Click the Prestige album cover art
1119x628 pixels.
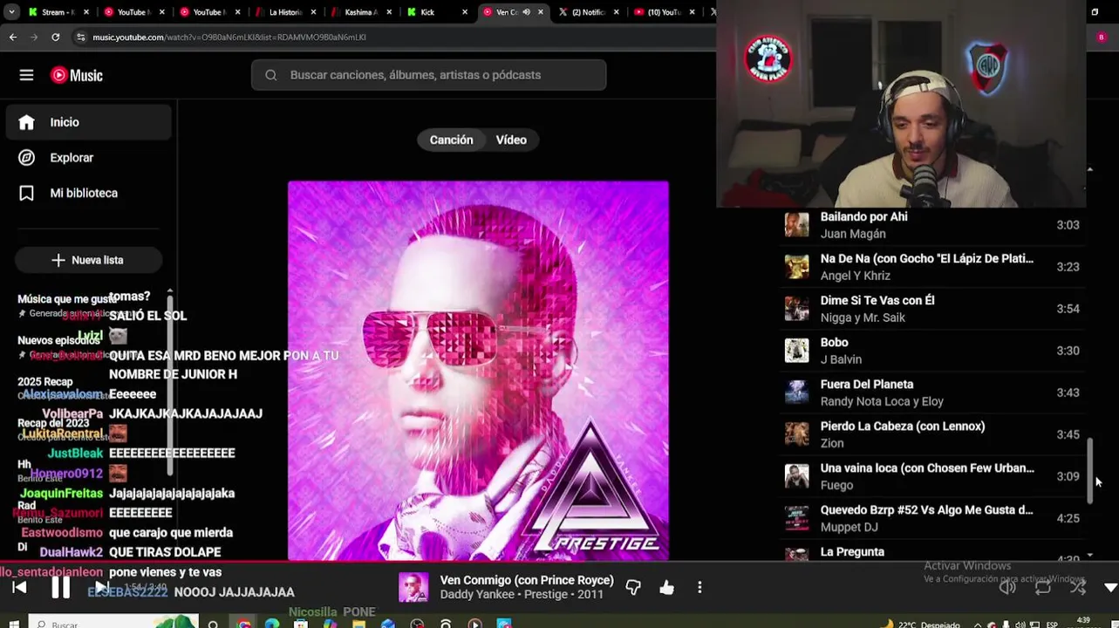tap(478, 370)
